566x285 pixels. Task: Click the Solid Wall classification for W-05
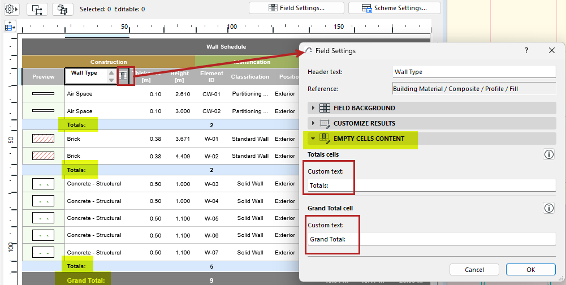250,218
